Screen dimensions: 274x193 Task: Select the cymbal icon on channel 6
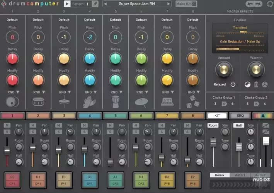click(x=141, y=103)
